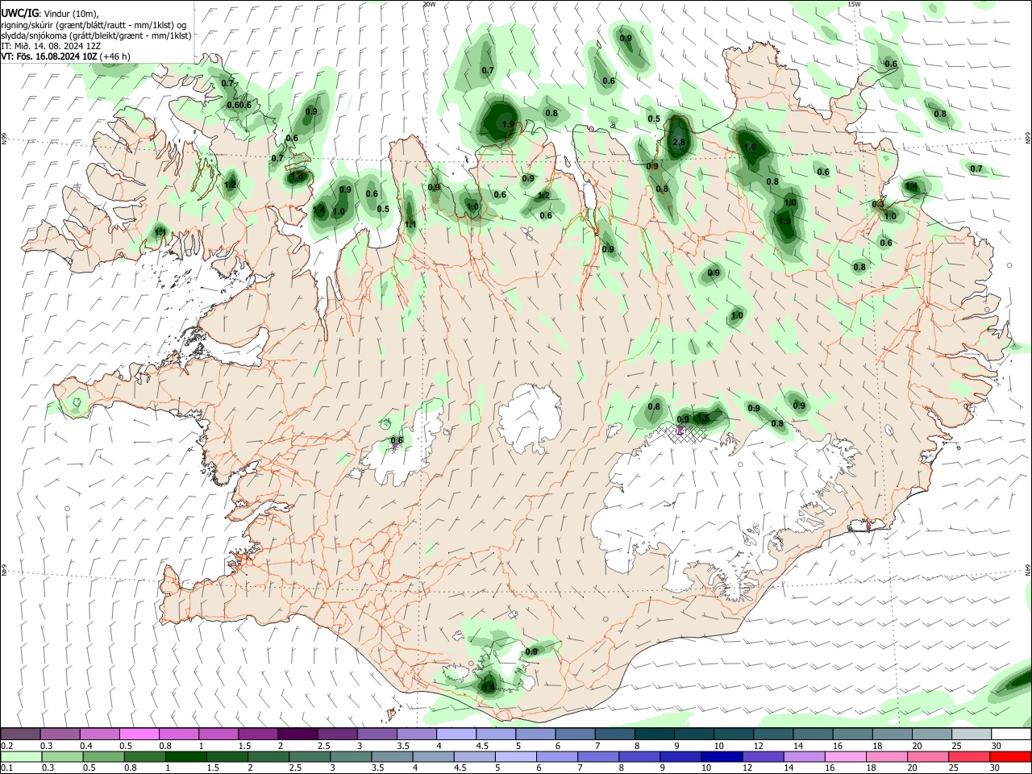Select the lower legend swatch labeled 4
This screenshot has width=1032, height=774.
pos(434,756)
